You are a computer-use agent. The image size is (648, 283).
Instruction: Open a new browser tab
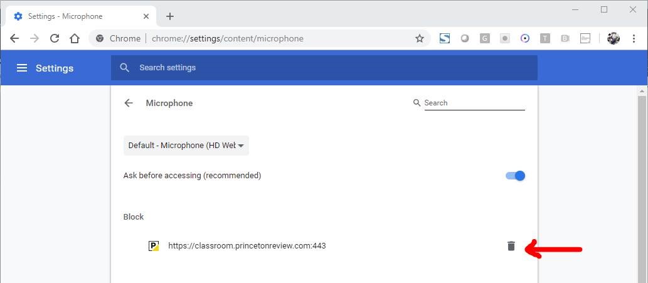pyautogui.click(x=170, y=16)
